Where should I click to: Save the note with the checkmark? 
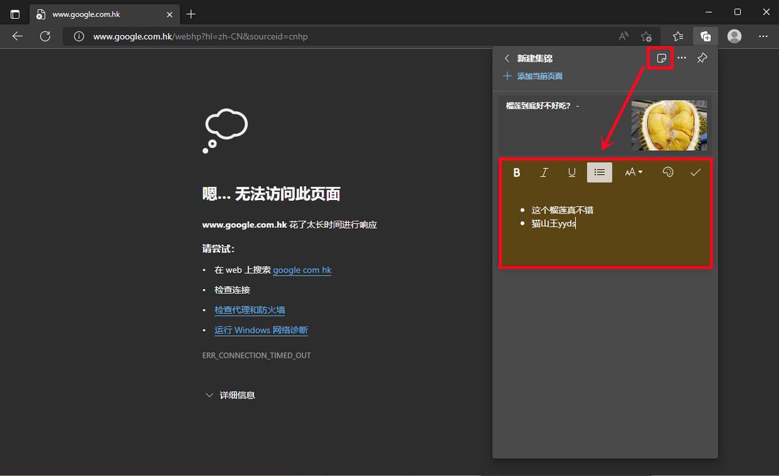pos(695,172)
